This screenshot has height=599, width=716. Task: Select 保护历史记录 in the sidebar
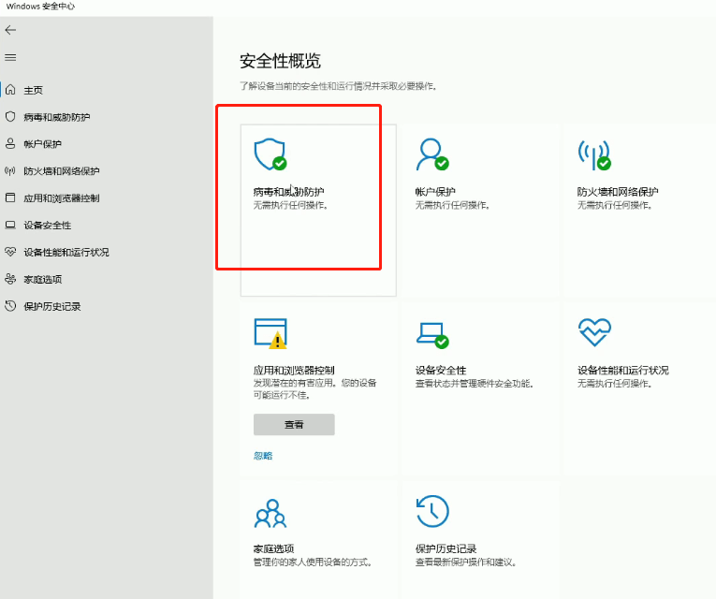(x=52, y=306)
